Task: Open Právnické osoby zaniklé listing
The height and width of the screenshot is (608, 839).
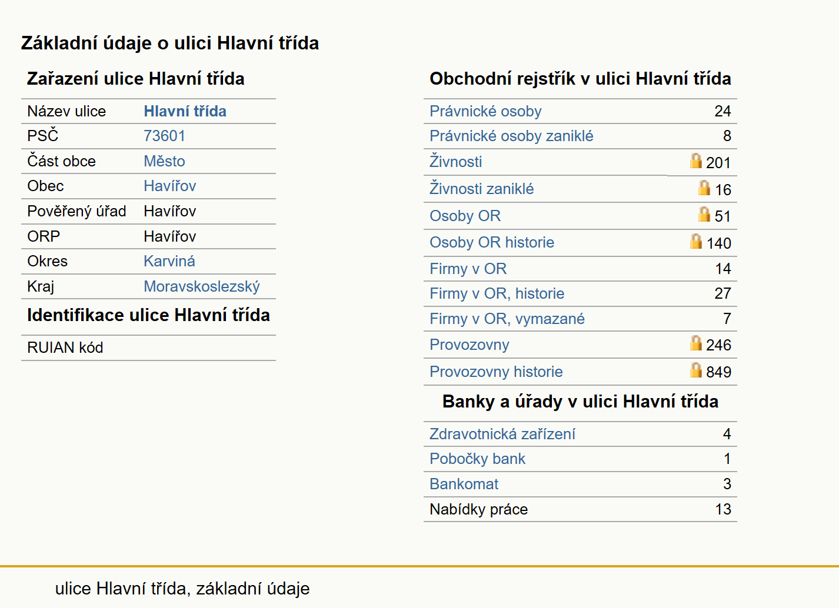Action: tap(511, 136)
